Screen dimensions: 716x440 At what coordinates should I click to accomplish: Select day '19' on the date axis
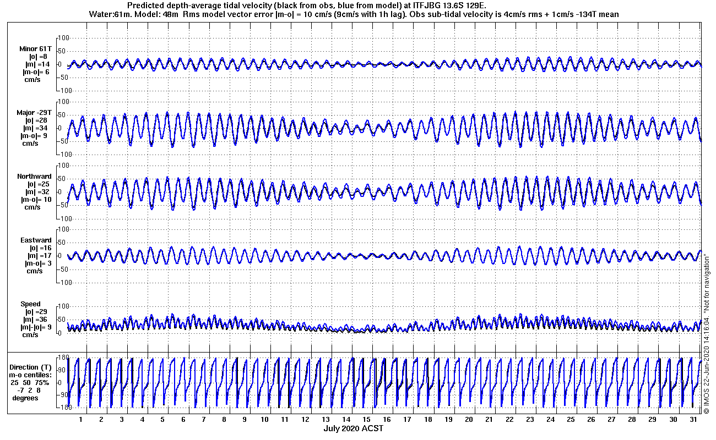(448, 420)
